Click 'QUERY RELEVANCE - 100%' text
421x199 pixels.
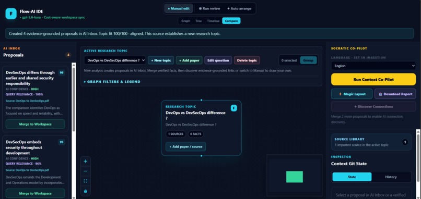pyautogui.click(x=24, y=94)
